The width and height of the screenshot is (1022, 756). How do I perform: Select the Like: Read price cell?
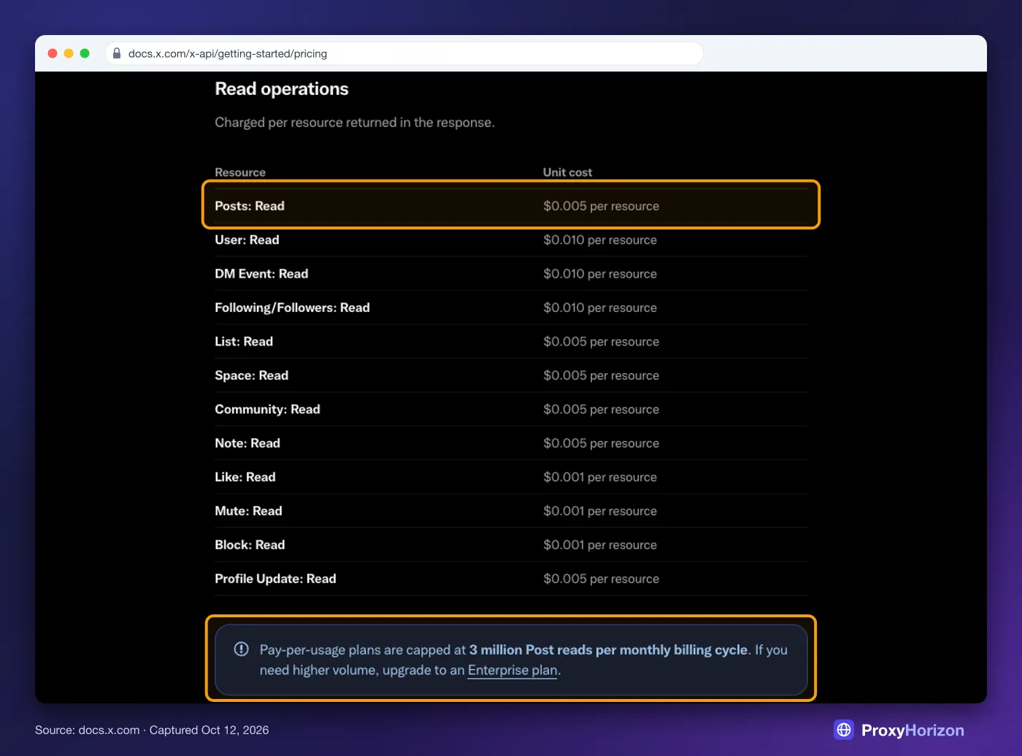pyautogui.click(x=600, y=477)
